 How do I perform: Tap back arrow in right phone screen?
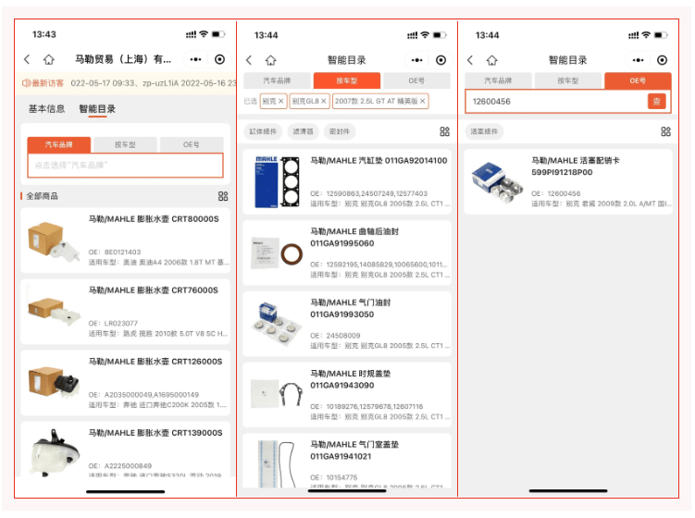470,60
